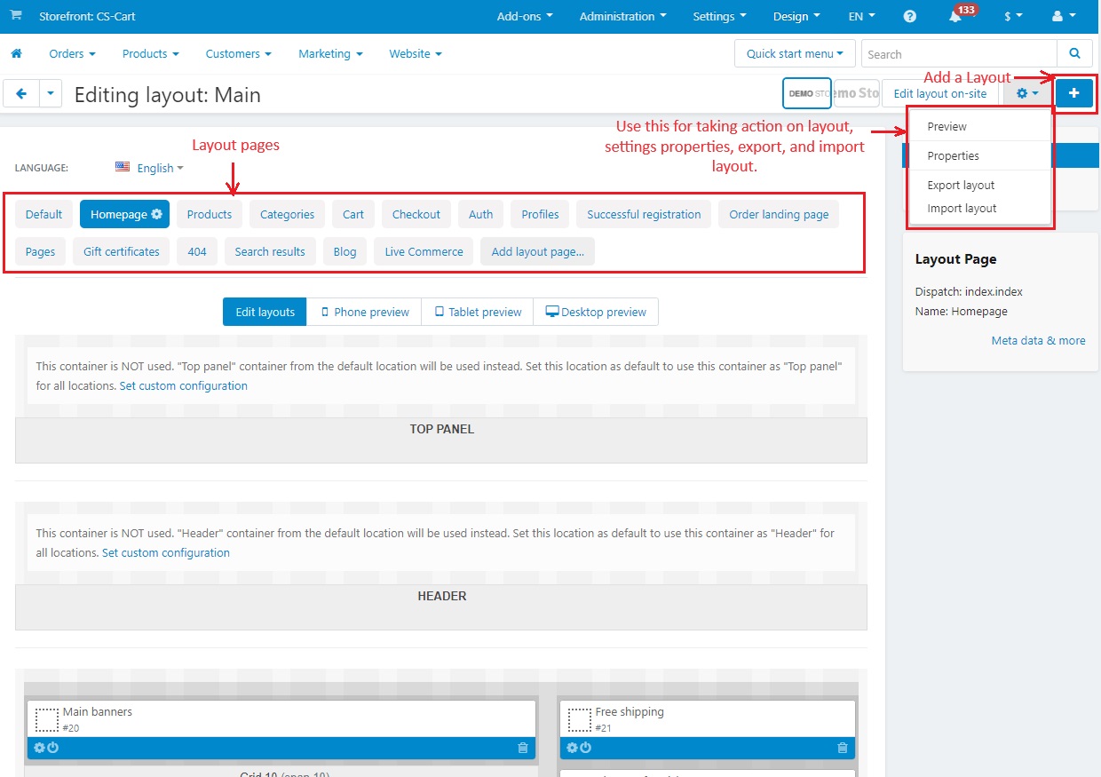Choose Export layout menu item
The image size is (1101, 777).
tap(978, 185)
